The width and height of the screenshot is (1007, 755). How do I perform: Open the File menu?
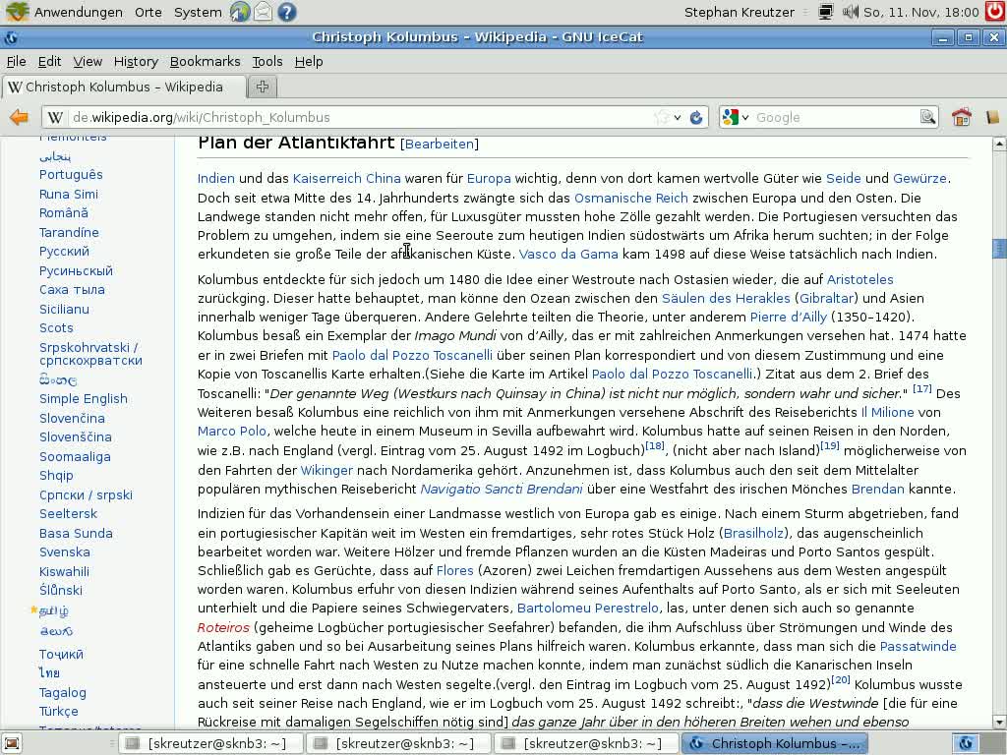pos(16,62)
